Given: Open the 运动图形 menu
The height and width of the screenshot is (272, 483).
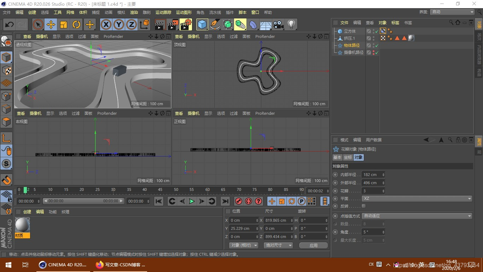Looking at the screenshot, I should coord(184,12).
